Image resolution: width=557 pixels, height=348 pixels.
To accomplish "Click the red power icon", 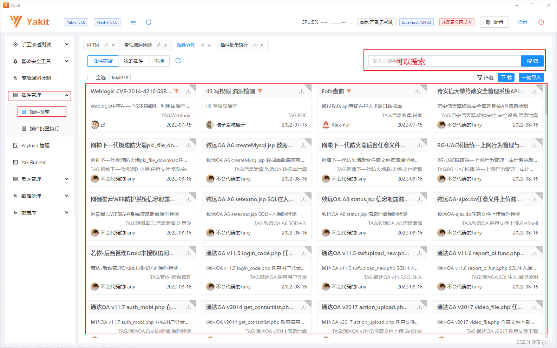I will pos(541,22).
